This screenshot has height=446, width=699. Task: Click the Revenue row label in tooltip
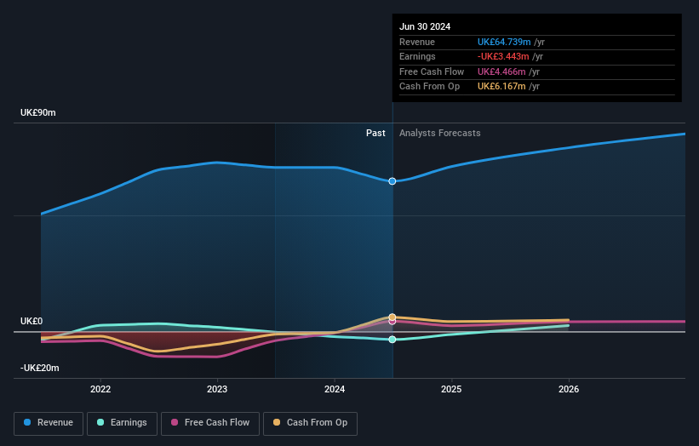(417, 42)
